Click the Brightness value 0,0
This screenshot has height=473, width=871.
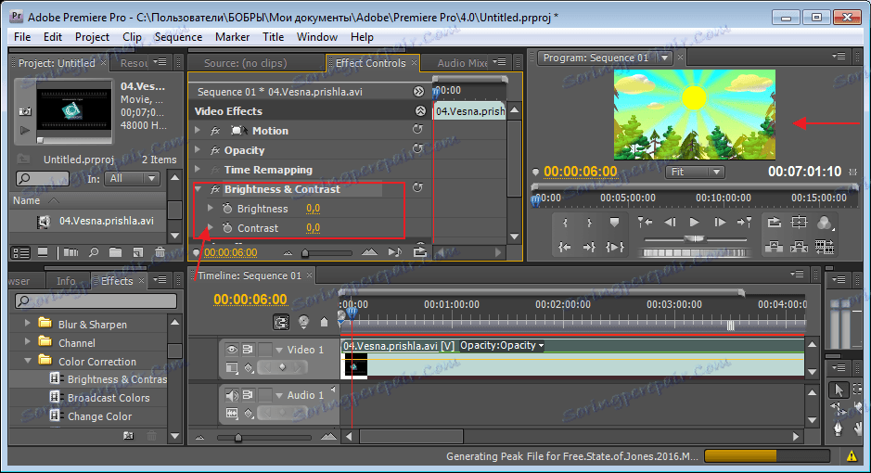(x=314, y=209)
